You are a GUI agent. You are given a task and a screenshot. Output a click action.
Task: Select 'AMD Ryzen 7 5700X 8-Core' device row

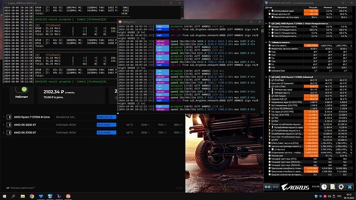pyautogui.click(x=92, y=117)
